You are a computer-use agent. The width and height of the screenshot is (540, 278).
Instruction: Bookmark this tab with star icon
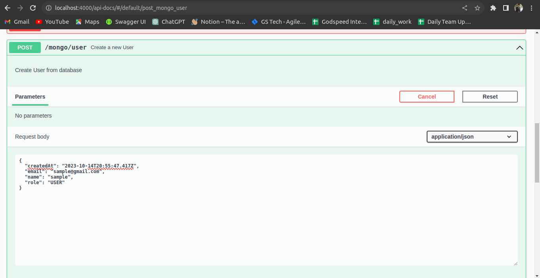(x=477, y=8)
